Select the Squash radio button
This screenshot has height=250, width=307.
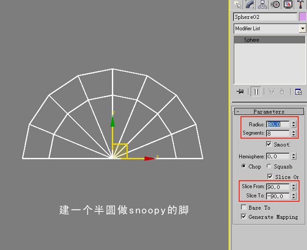[x=269, y=166]
